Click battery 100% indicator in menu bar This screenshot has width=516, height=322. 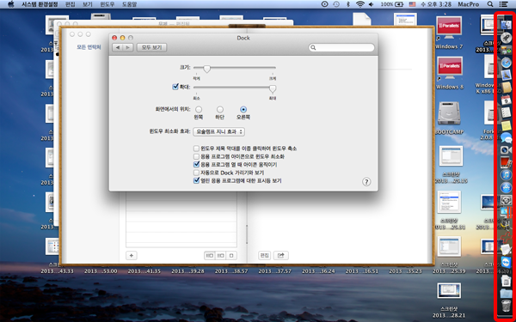[x=391, y=4]
